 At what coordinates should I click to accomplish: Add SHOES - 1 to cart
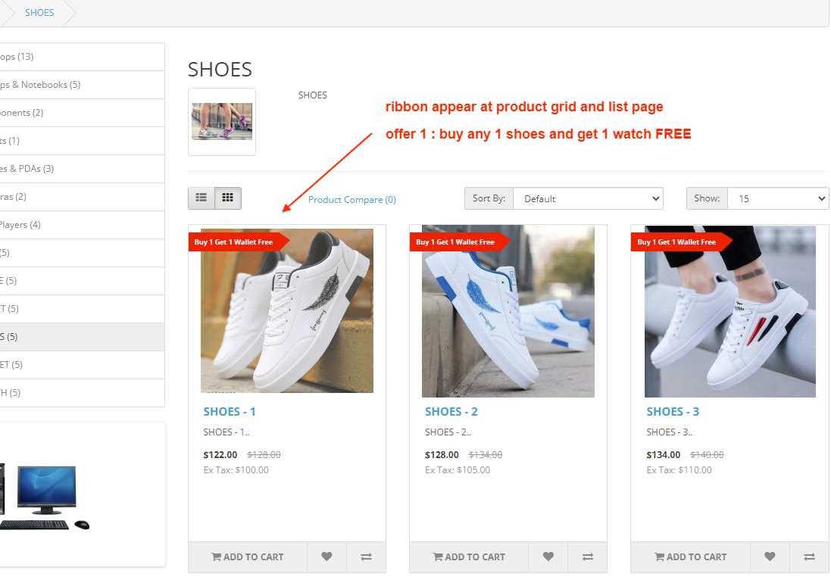248,557
